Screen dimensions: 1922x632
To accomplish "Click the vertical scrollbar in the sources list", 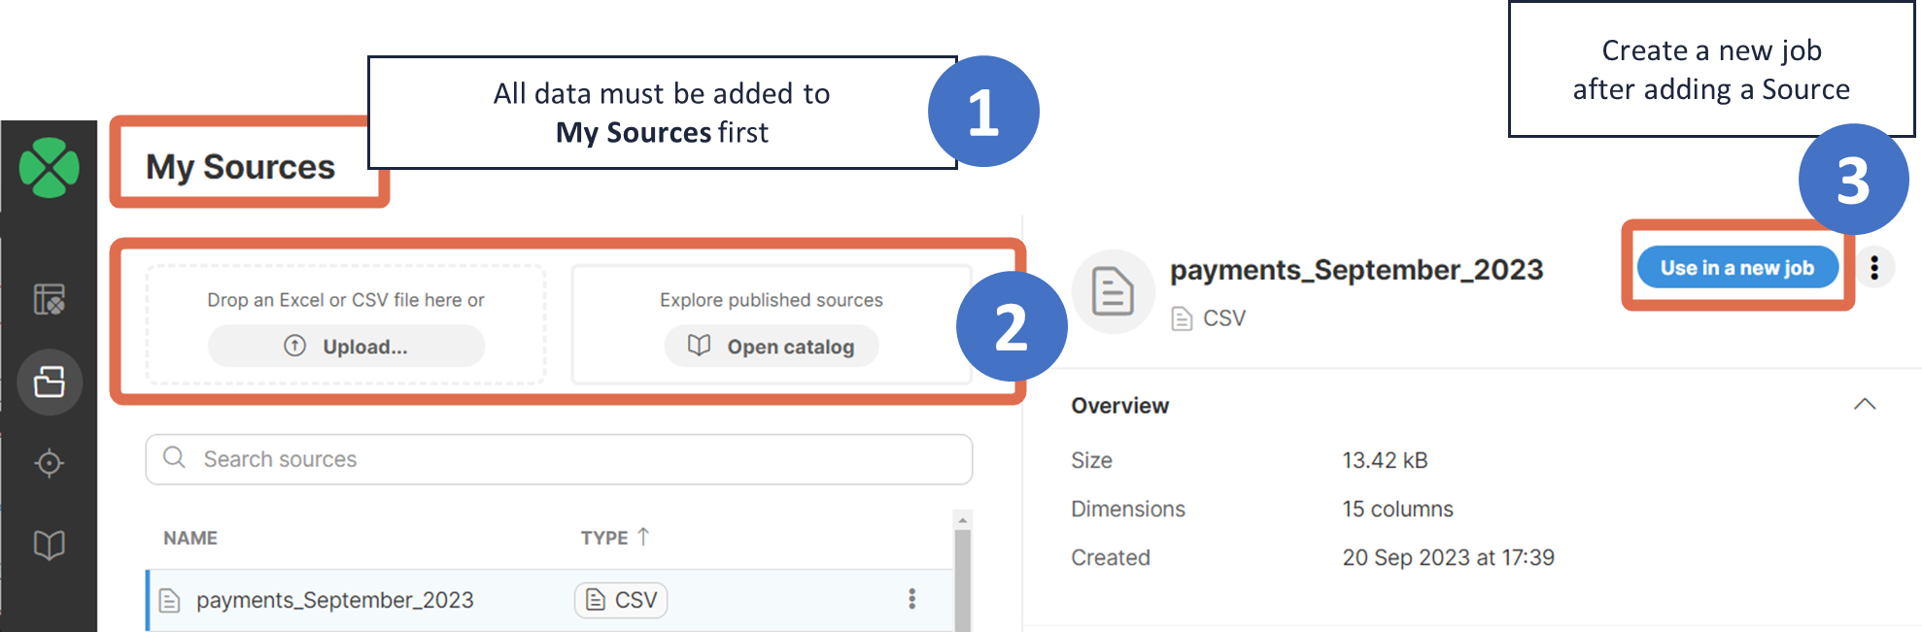I will pos(963,573).
